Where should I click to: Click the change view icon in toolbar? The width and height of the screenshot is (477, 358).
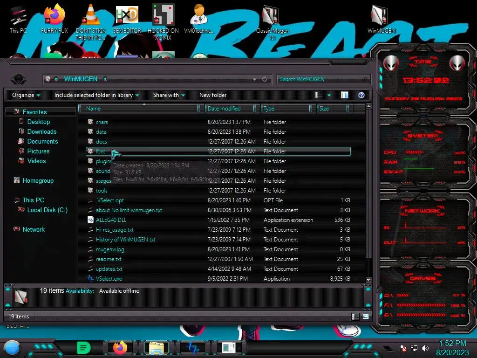click(x=319, y=95)
